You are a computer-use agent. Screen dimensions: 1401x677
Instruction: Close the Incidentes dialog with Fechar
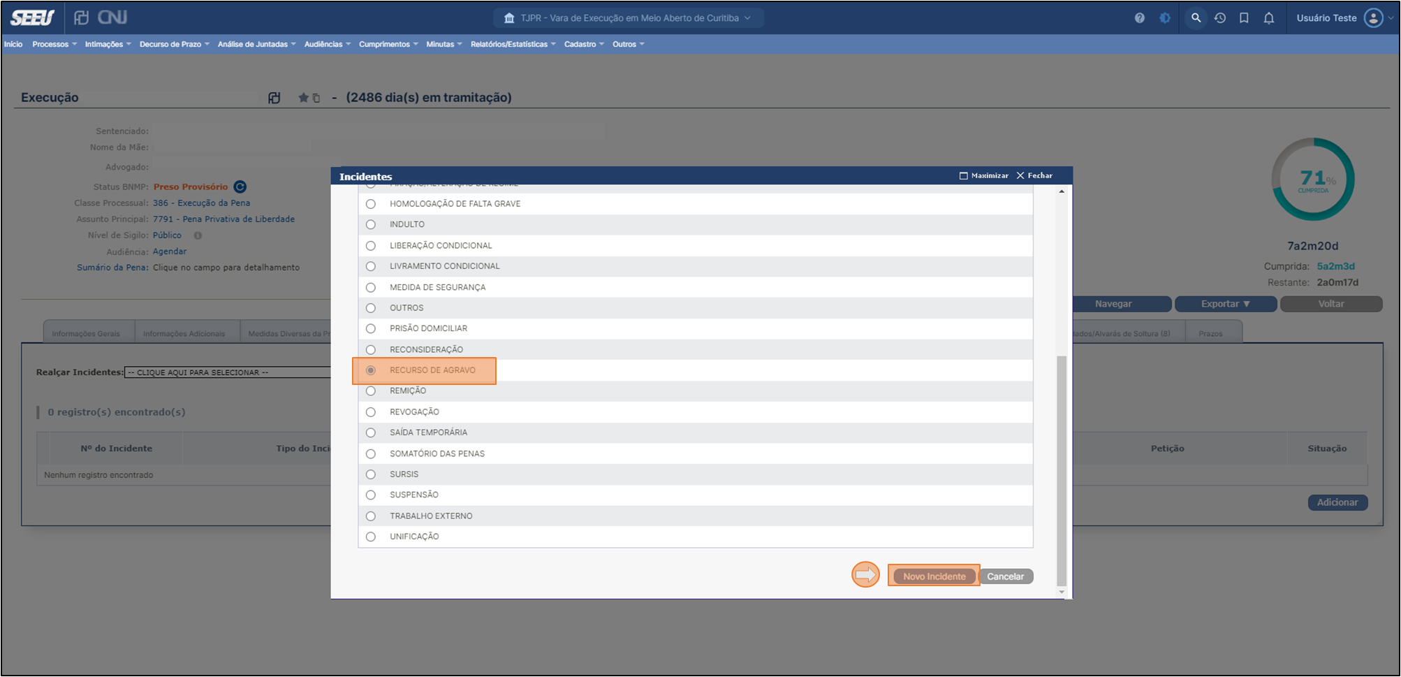click(1034, 175)
